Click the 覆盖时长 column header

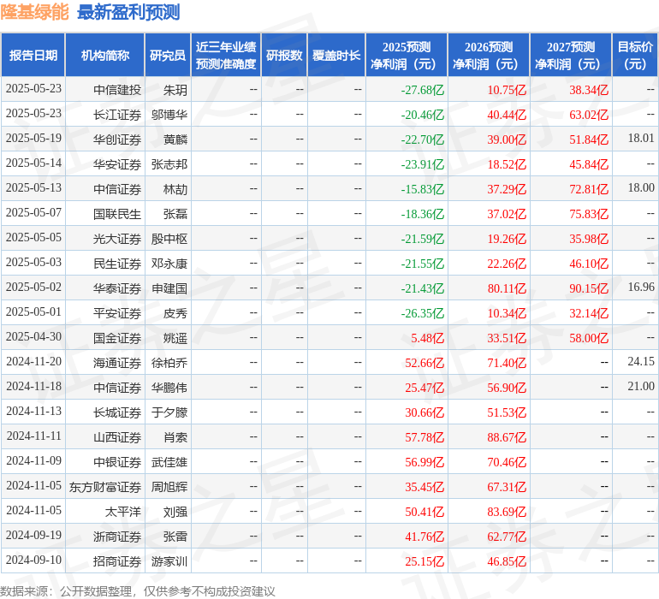[x=336, y=56]
